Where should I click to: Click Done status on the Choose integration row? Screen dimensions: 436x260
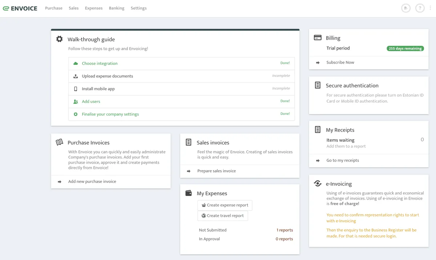click(285, 63)
